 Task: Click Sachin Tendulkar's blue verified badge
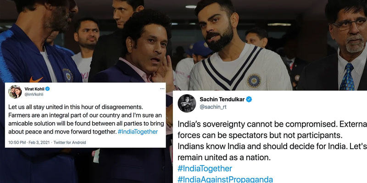click(249, 99)
